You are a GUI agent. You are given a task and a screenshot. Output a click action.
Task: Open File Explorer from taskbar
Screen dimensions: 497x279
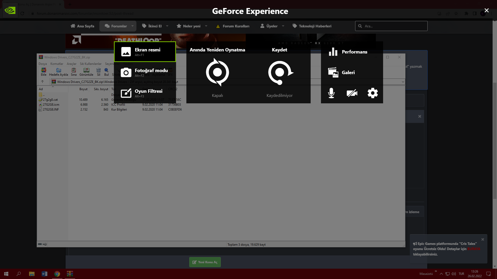tap(32, 274)
